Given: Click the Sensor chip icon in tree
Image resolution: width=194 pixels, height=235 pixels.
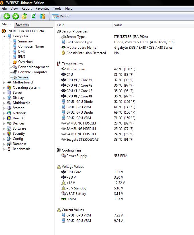Looking at the screenshot, I should (x=15, y=77).
